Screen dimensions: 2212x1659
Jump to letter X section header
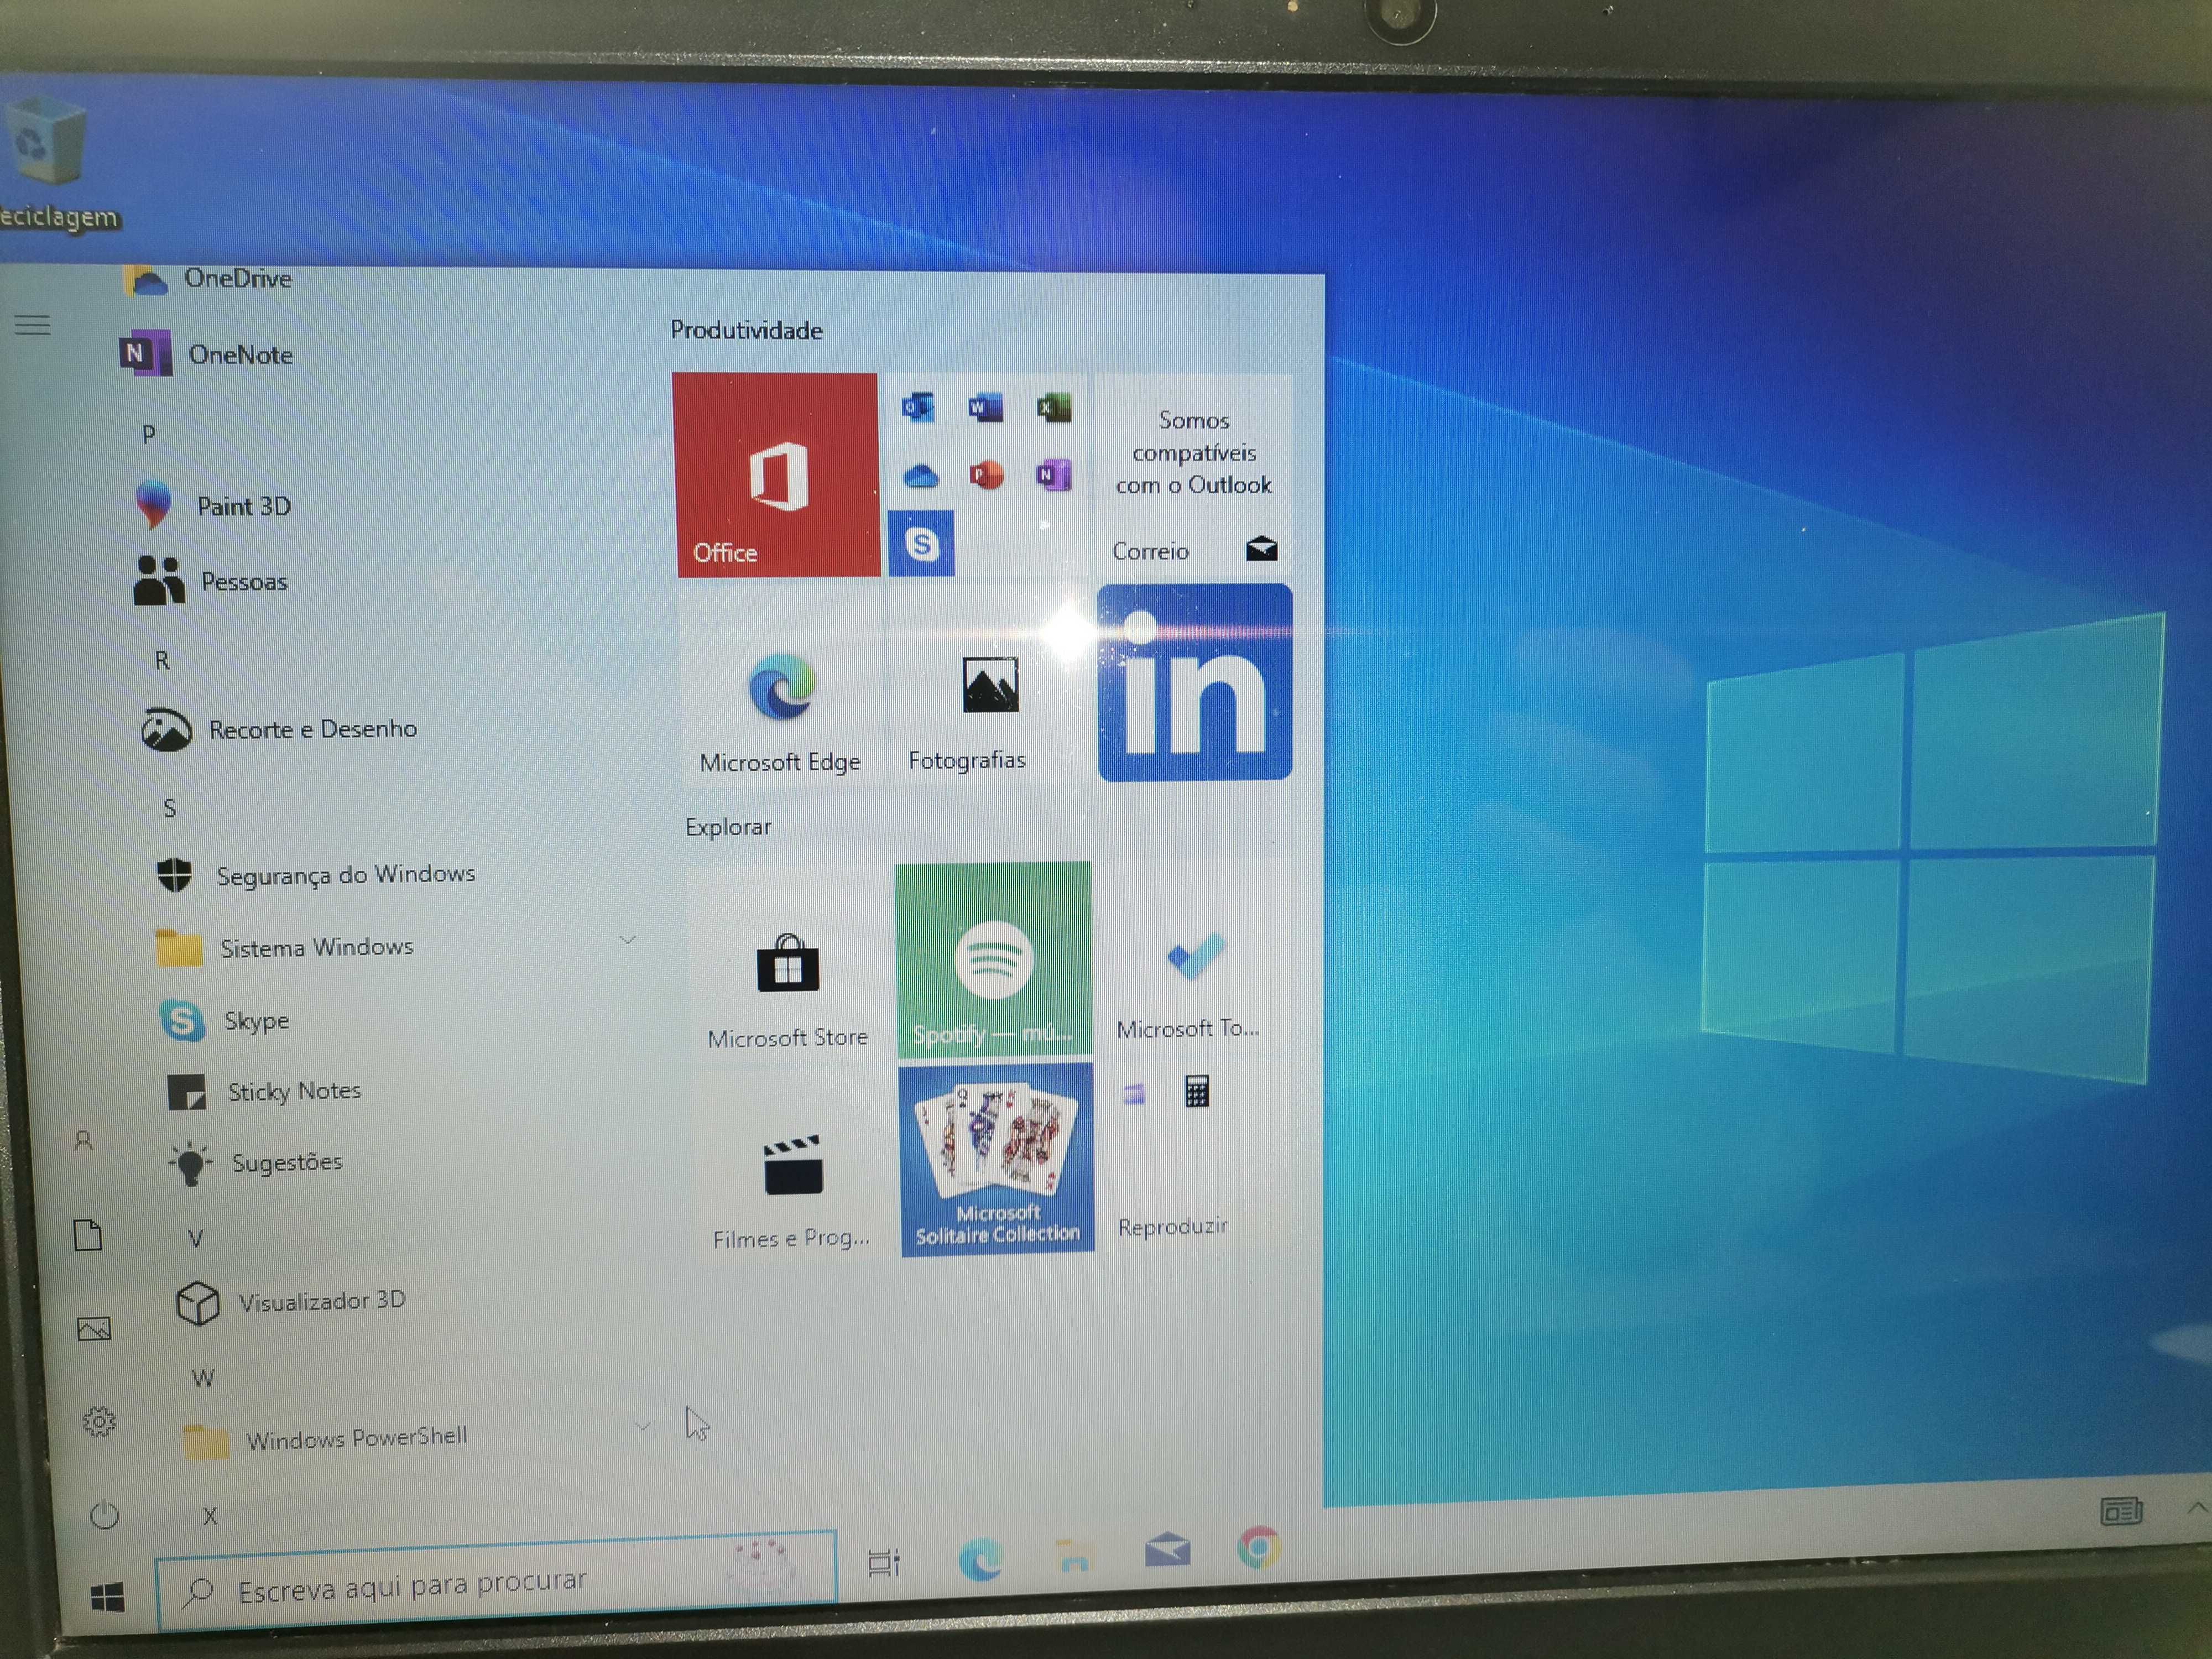point(210,1516)
